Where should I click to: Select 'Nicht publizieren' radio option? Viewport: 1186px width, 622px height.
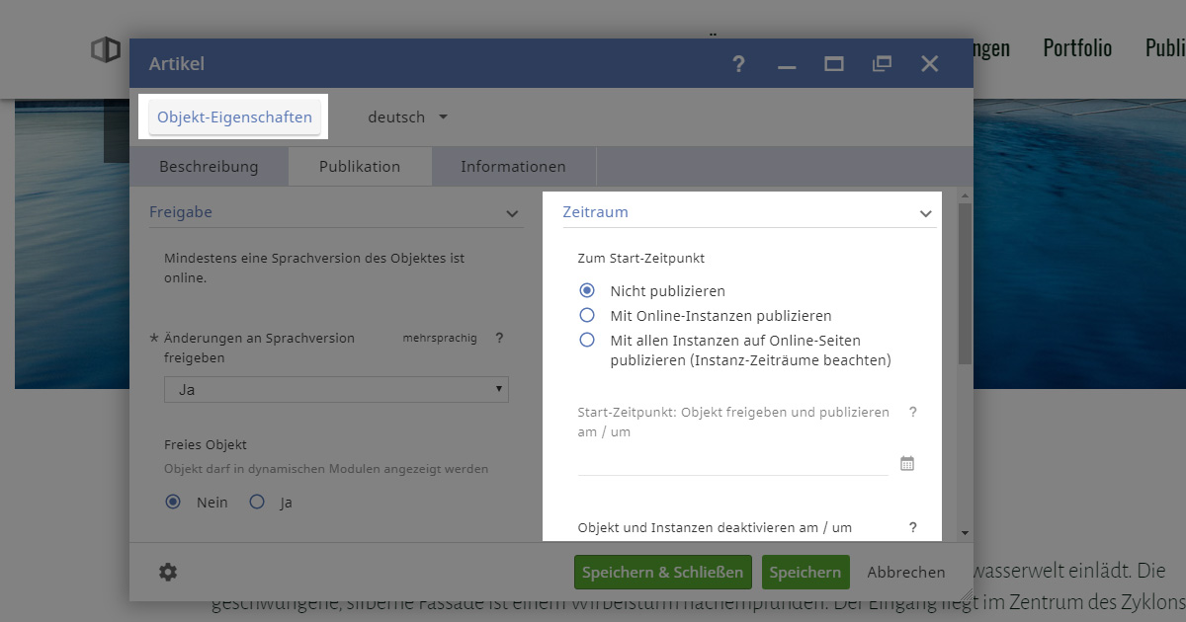pos(587,290)
